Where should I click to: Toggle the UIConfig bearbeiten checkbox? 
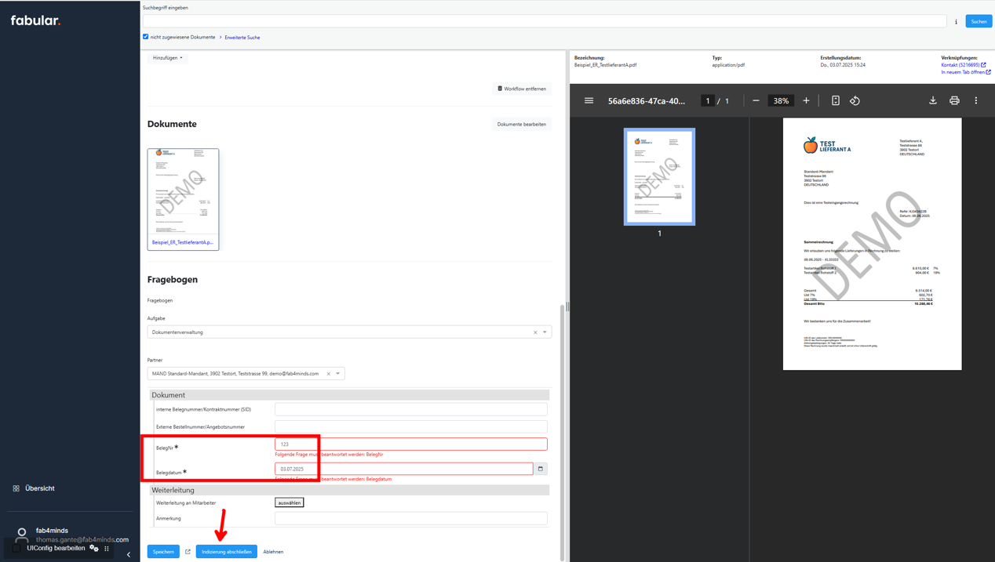16,549
